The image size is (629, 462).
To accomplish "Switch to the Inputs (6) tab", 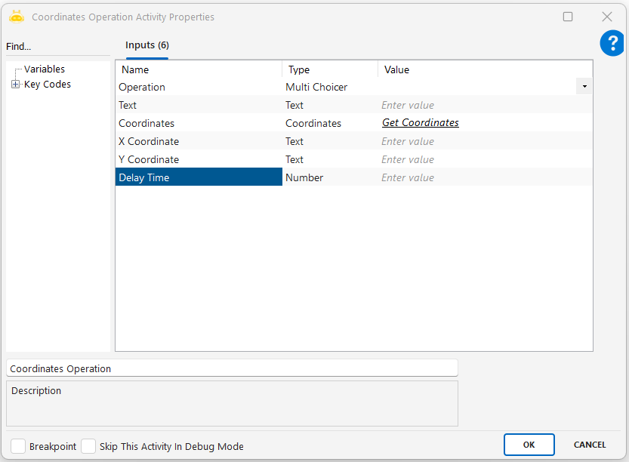I will click(146, 45).
